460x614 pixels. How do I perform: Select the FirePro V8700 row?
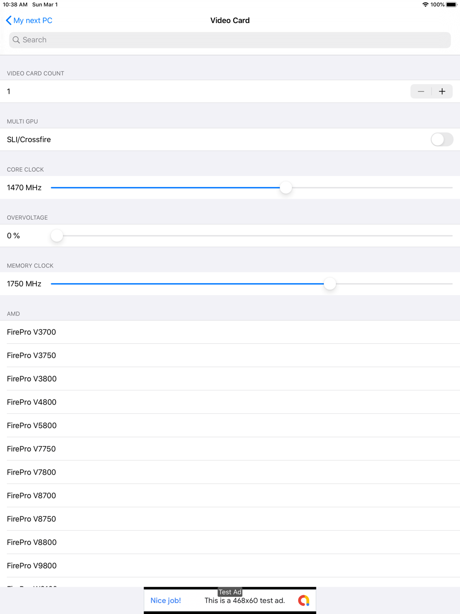coord(230,496)
